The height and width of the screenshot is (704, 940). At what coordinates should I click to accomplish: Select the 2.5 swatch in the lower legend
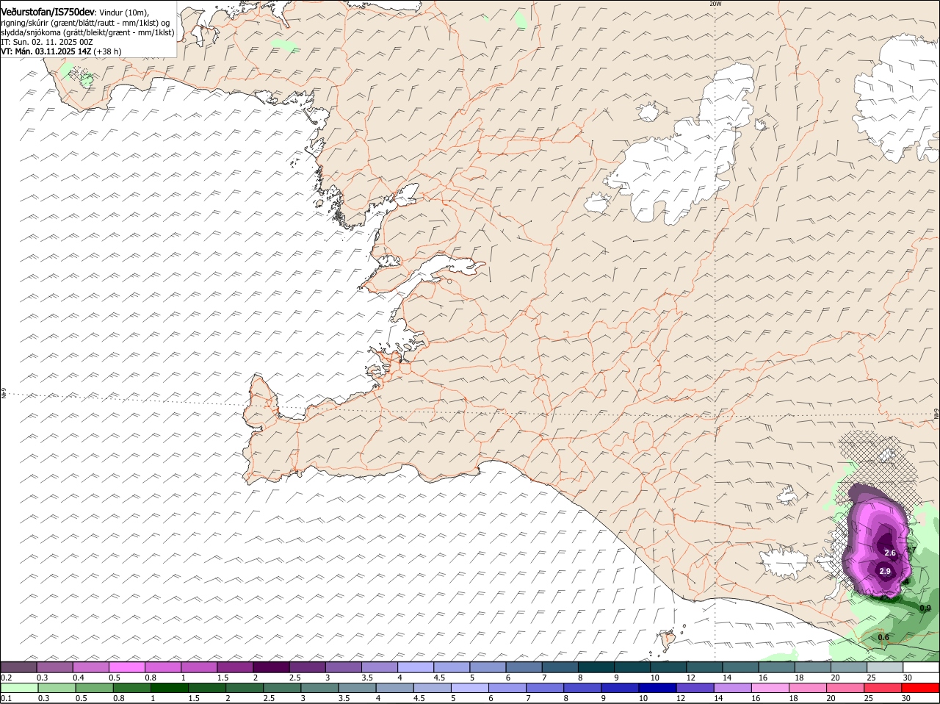[281, 688]
